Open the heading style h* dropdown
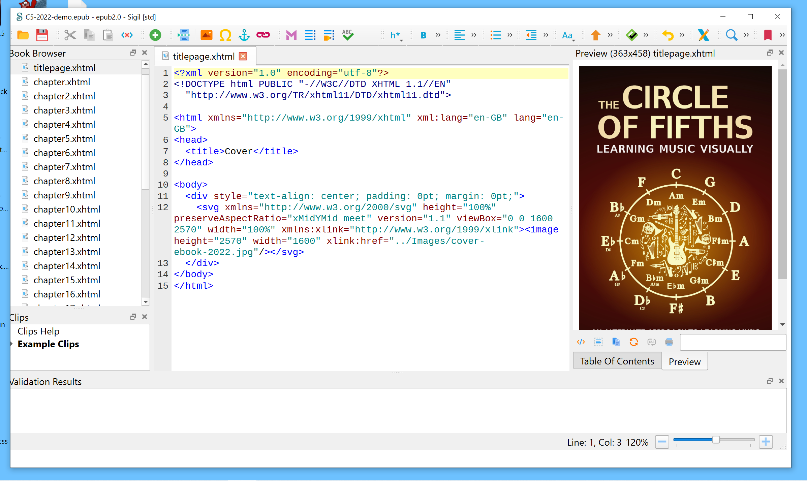Viewport: 807px width, 481px height. [396, 35]
